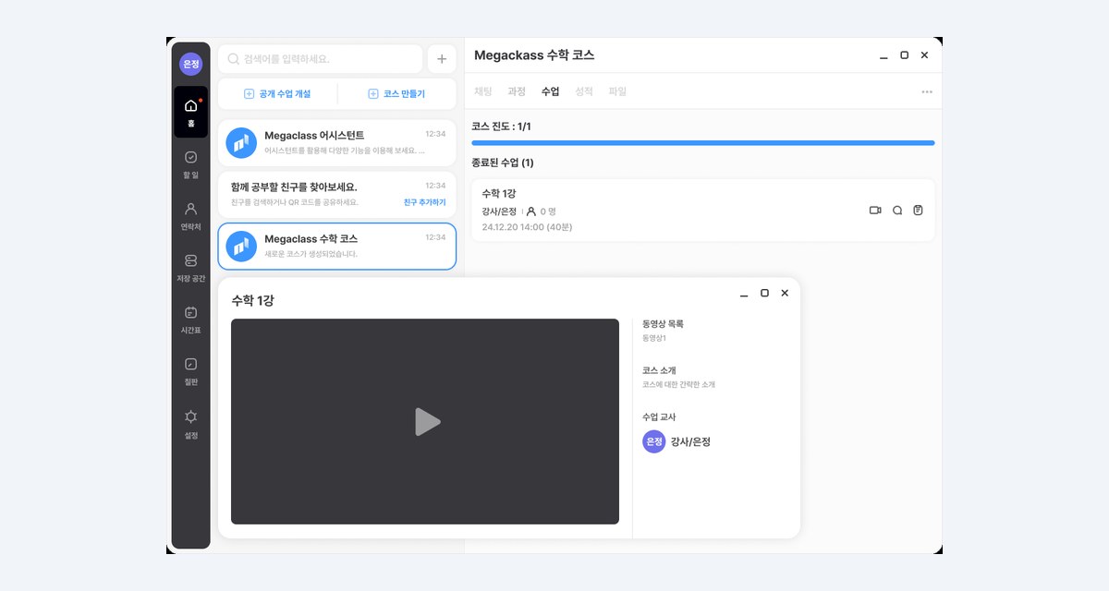Screen dimensions: 1109x591
Task: Click the 함께 공부할 친구를 찾아보세요 card
Action: pyautogui.click(x=336, y=194)
